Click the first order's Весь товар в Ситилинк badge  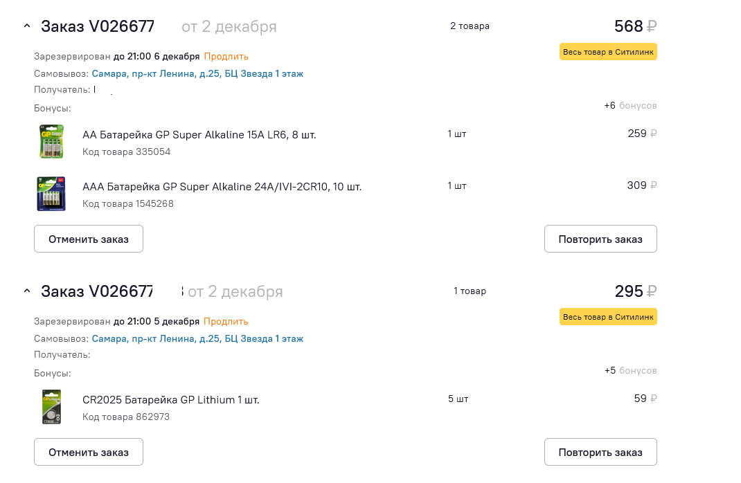tap(608, 52)
